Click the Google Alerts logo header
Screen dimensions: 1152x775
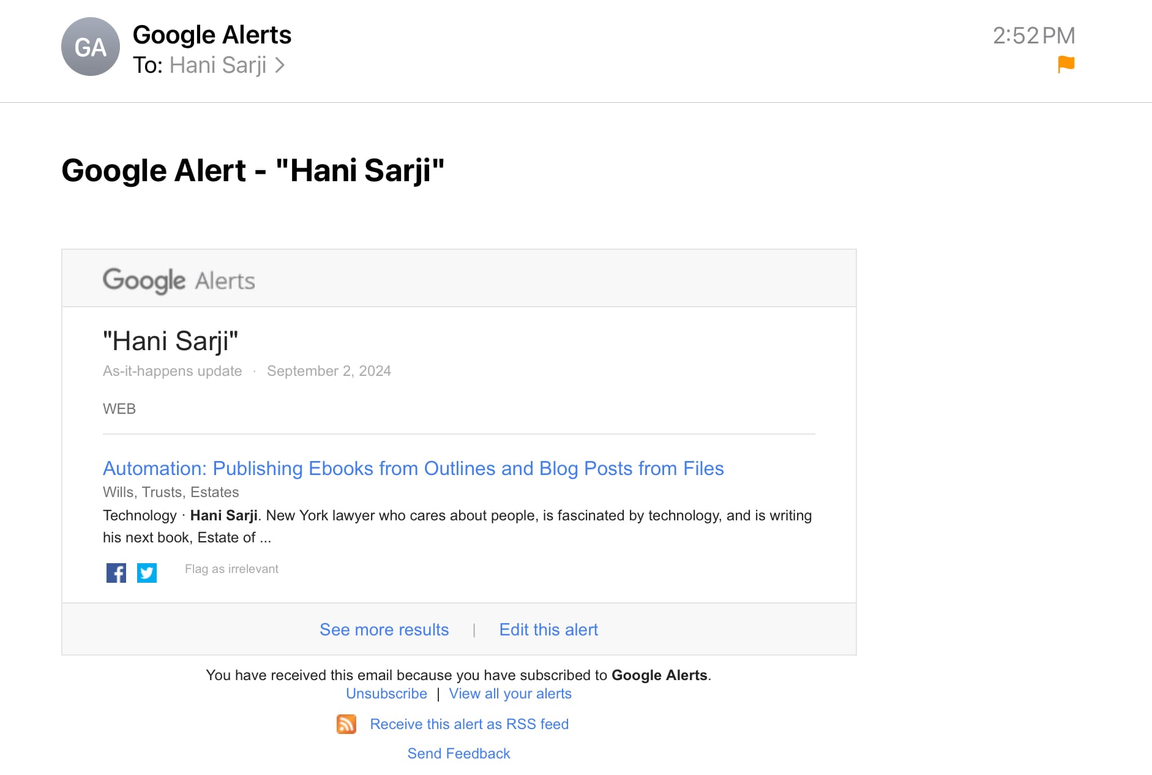(x=179, y=280)
